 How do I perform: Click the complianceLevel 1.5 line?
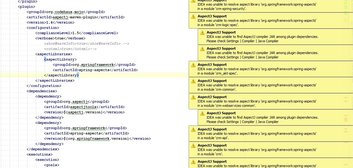pyautogui.click(x=76, y=33)
